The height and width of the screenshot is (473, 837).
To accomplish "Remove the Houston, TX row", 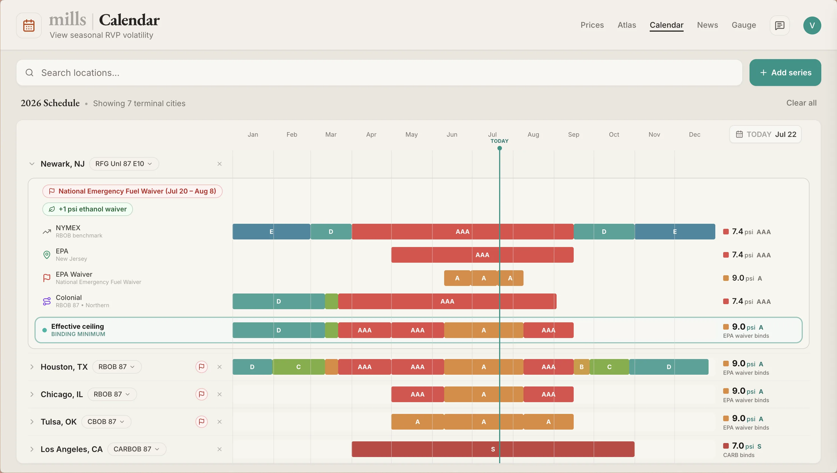I will pyautogui.click(x=220, y=367).
